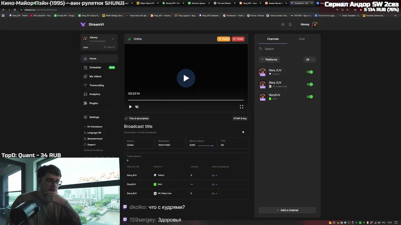Open the notifications bell
Image resolution: width=401 pixels, height=225 pixels.
[x=290, y=24]
